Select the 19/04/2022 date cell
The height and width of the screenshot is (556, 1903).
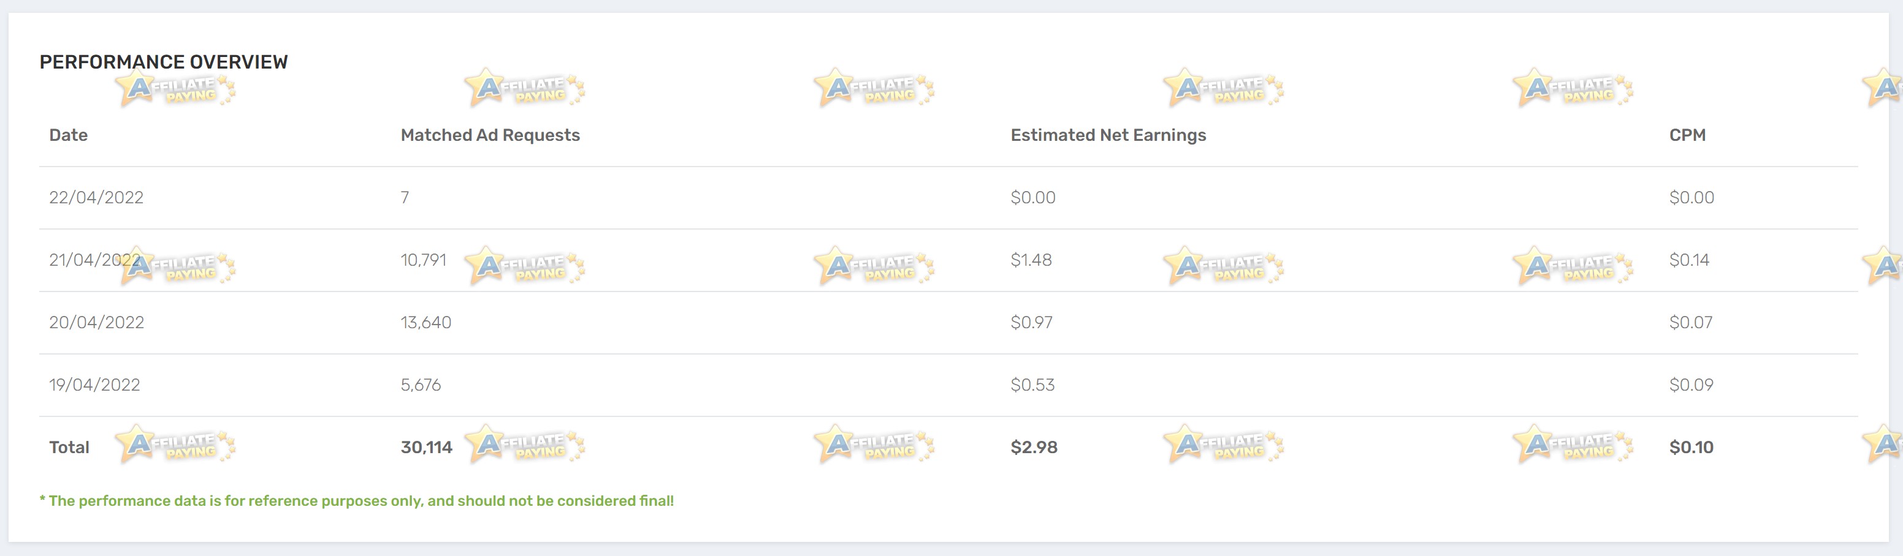pos(94,385)
